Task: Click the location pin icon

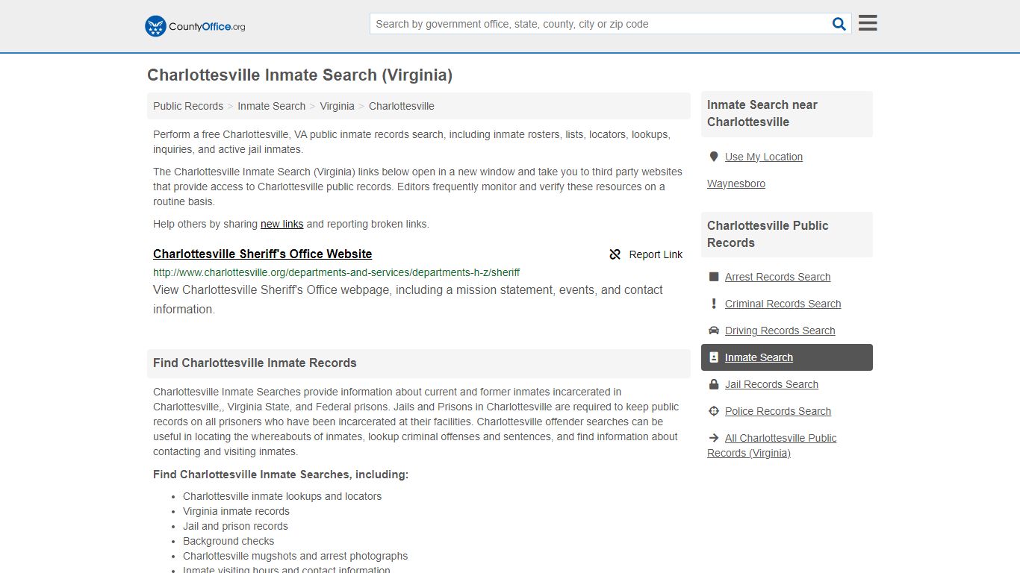Action: [714, 157]
